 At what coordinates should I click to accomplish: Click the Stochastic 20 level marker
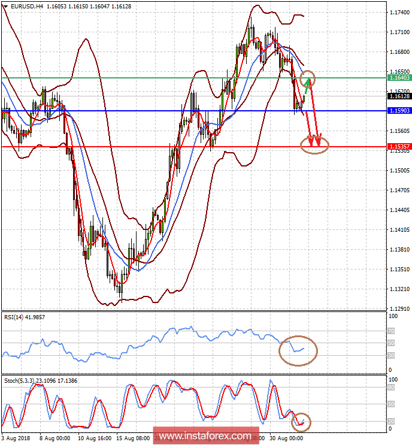391,422
